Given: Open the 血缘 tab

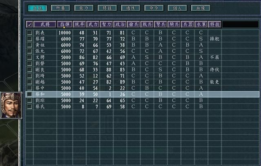Looking at the screenshot, I should (200, 8).
